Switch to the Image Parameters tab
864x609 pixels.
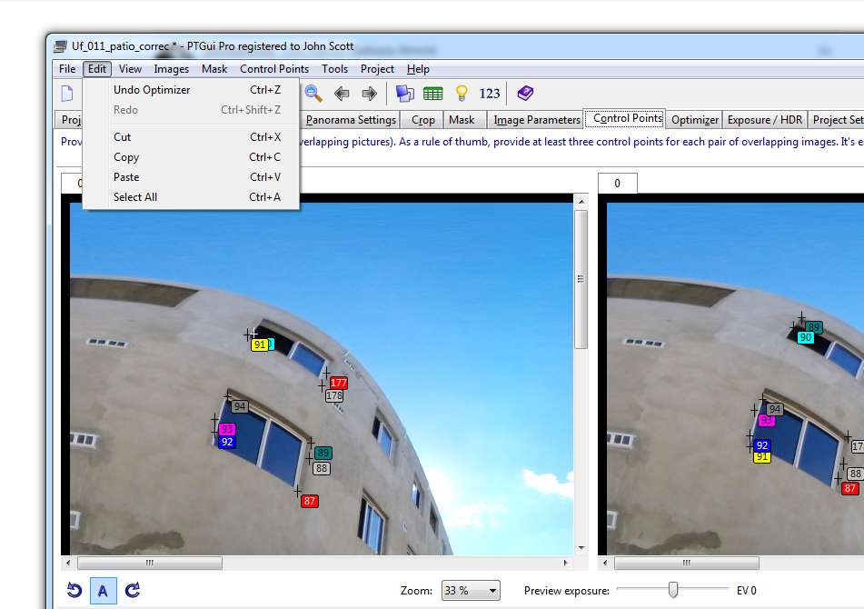(537, 120)
